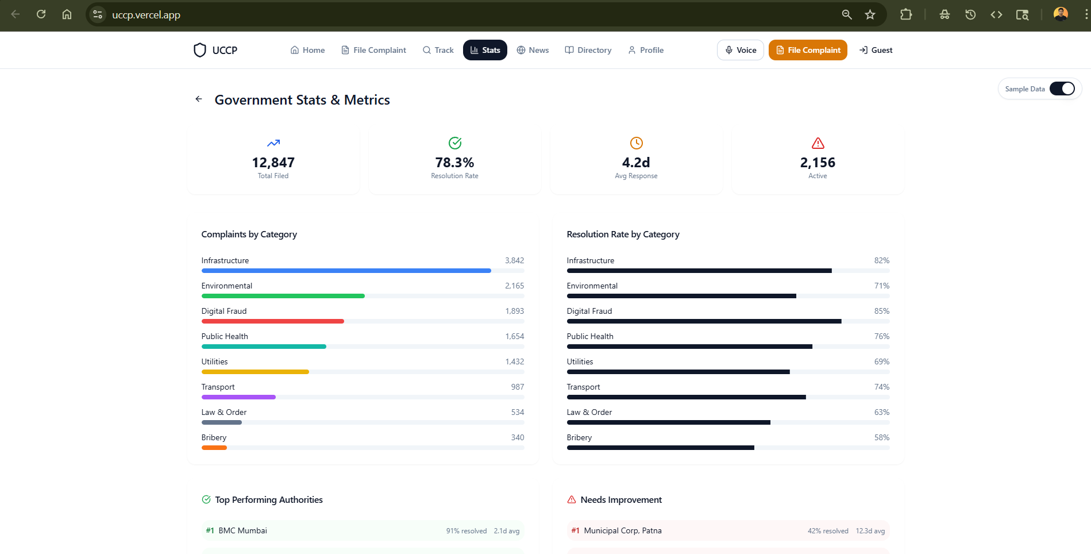Image resolution: width=1091 pixels, height=554 pixels.
Task: Click the Bribery orange complaints bar
Action: click(214, 448)
